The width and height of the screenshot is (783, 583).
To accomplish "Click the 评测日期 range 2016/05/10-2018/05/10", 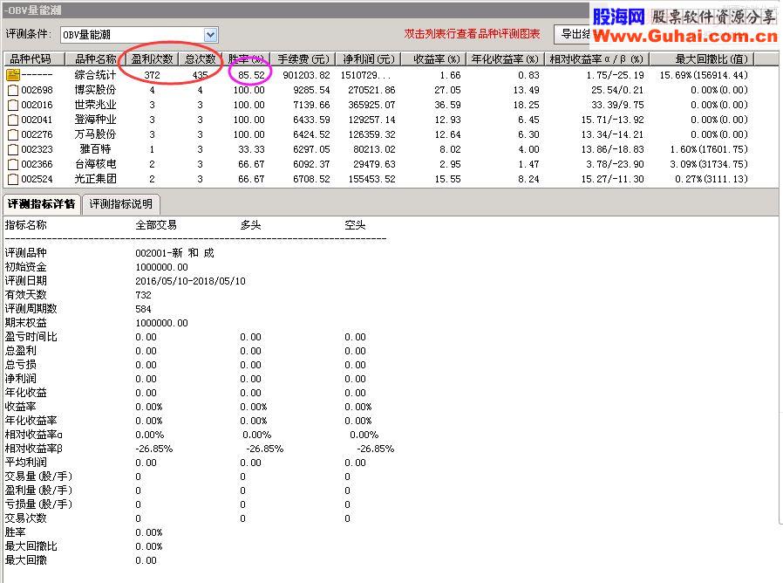I will [x=190, y=281].
